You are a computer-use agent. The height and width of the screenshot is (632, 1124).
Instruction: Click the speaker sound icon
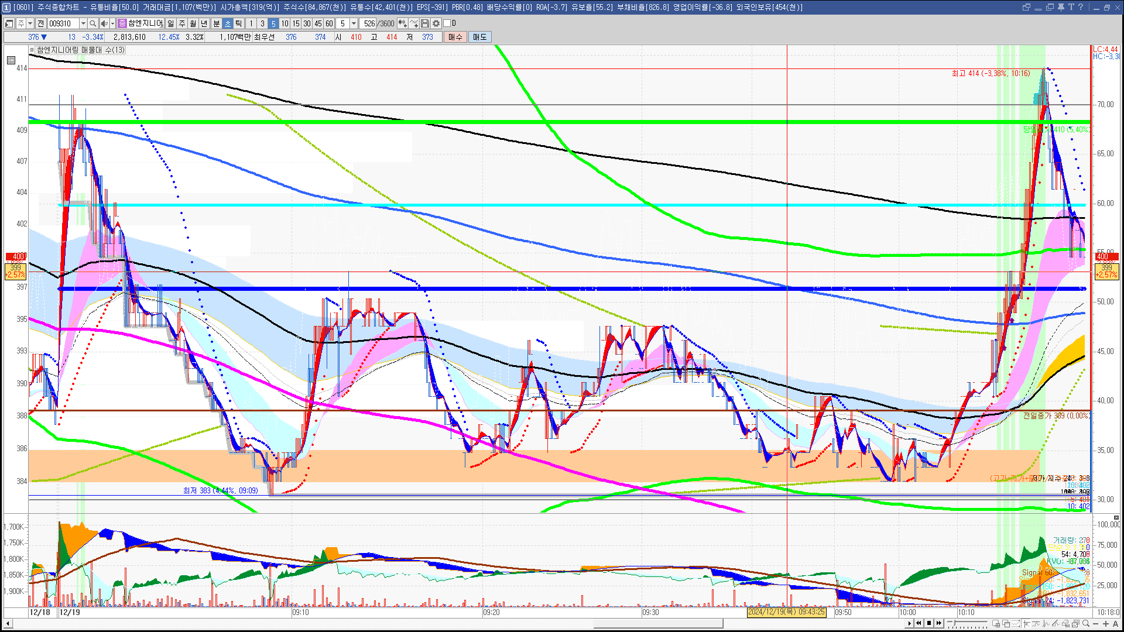104,23
